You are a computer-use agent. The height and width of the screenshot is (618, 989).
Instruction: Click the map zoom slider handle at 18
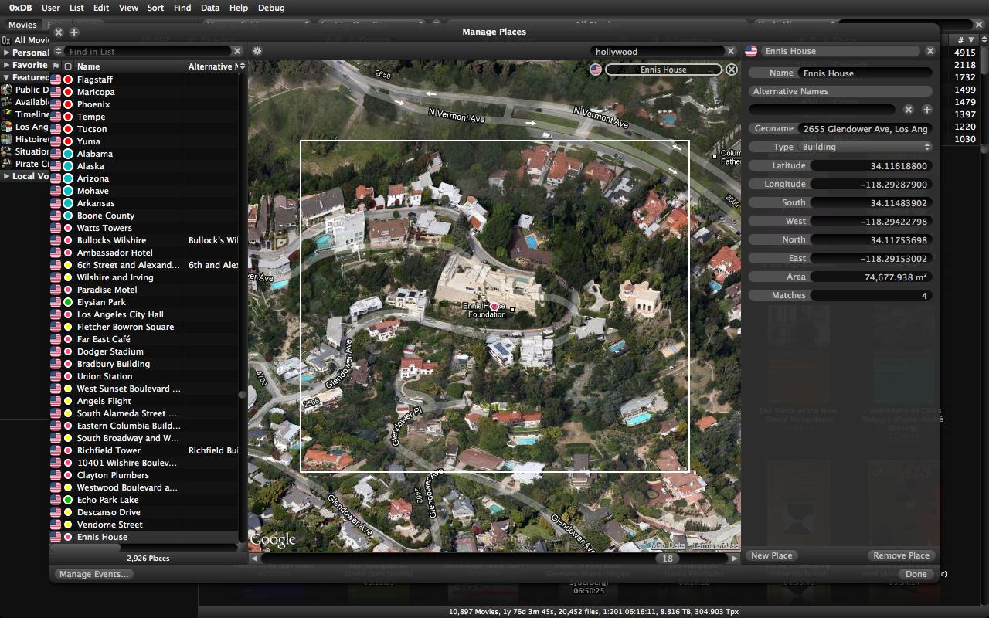pos(668,559)
